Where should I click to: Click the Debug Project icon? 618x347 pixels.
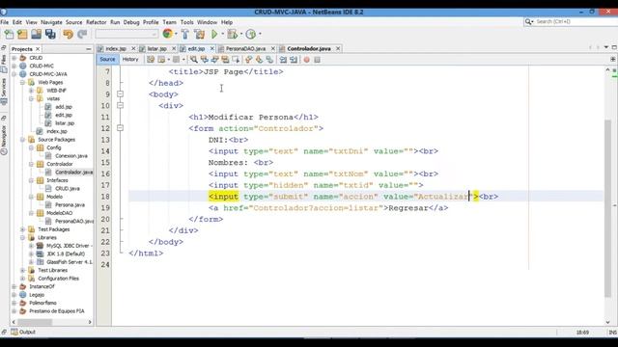click(x=233, y=35)
